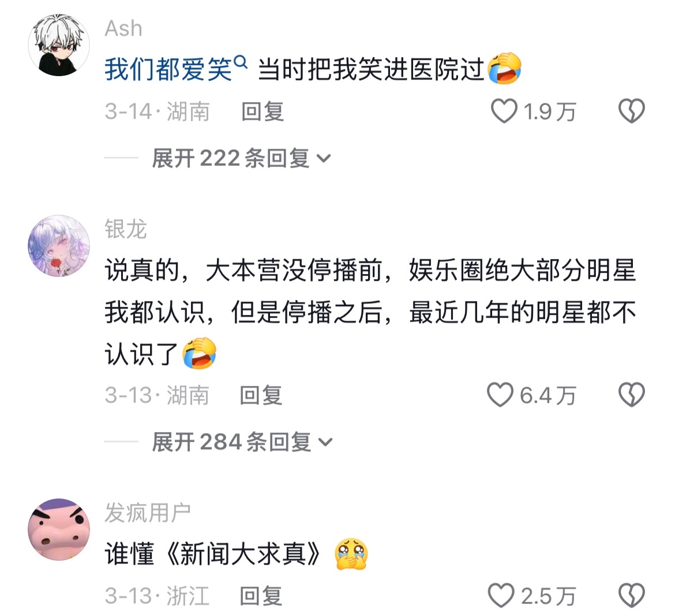
Task: Open 发疯用户's hippo avatar profile
Action: click(x=58, y=530)
